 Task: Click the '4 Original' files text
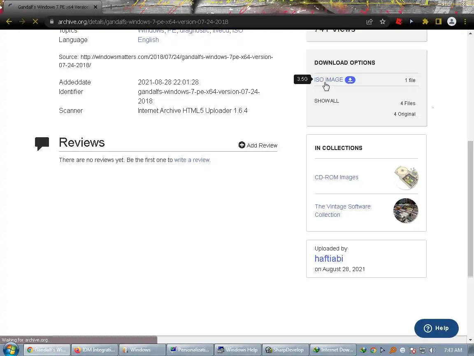tap(404, 114)
